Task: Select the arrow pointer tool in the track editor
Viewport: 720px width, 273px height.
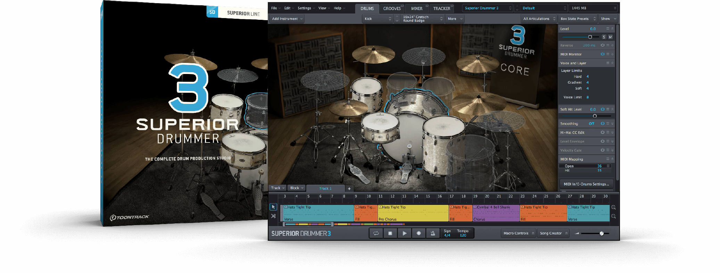Action: 273,207
